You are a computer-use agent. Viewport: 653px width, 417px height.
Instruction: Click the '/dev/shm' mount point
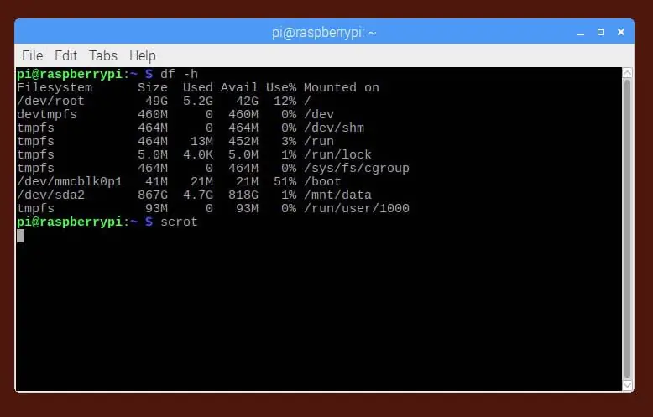(334, 128)
